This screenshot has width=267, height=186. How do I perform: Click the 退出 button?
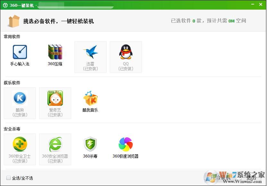point(251,177)
